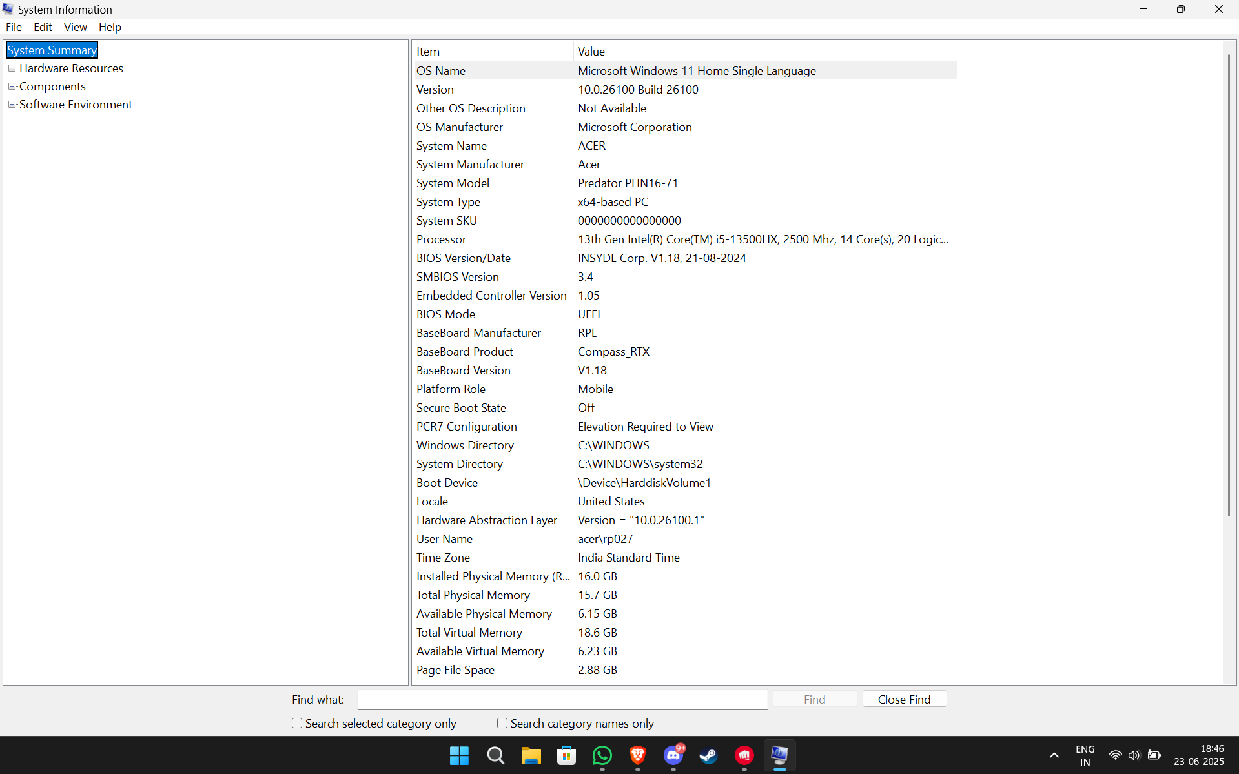Select the Windows Directory row
This screenshot has height=774, width=1239.
(685, 445)
